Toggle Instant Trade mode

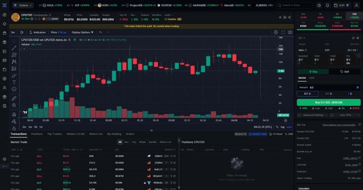(258, 134)
